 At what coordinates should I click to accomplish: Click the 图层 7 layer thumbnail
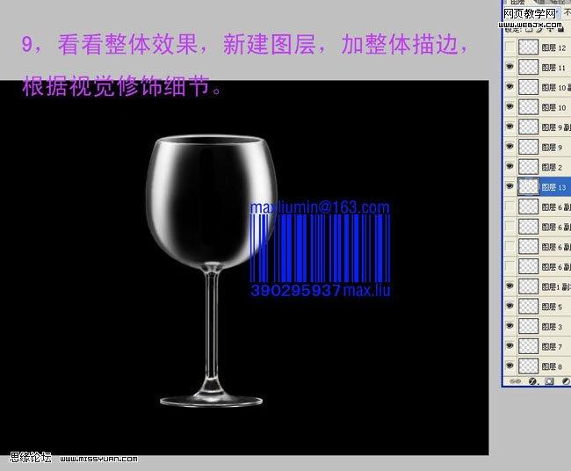click(x=528, y=346)
